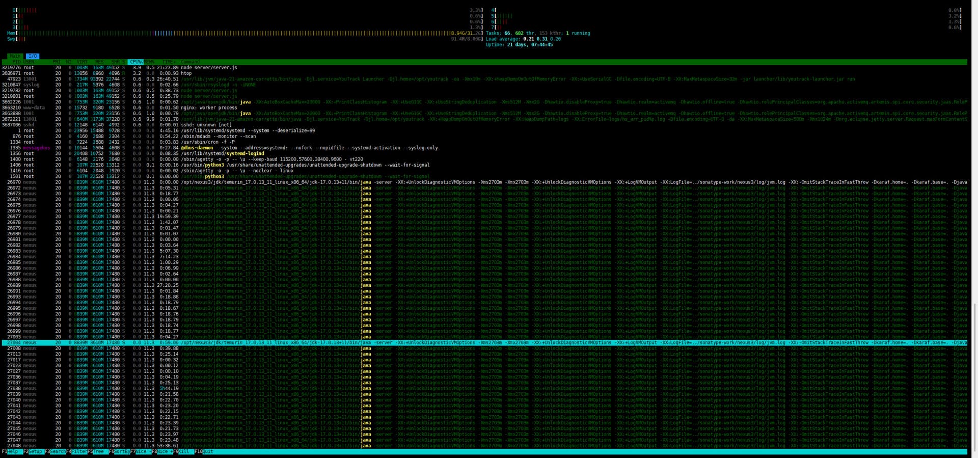
Task: Select nexus thread row PID 27038
Action: coord(484,389)
